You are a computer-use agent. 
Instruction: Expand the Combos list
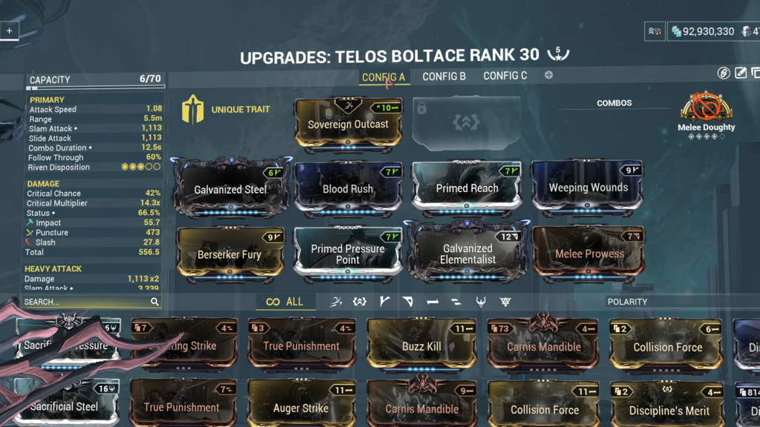pos(614,103)
